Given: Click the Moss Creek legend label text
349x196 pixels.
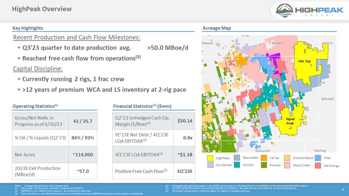Looking at the screenshot, I should pos(301,165).
